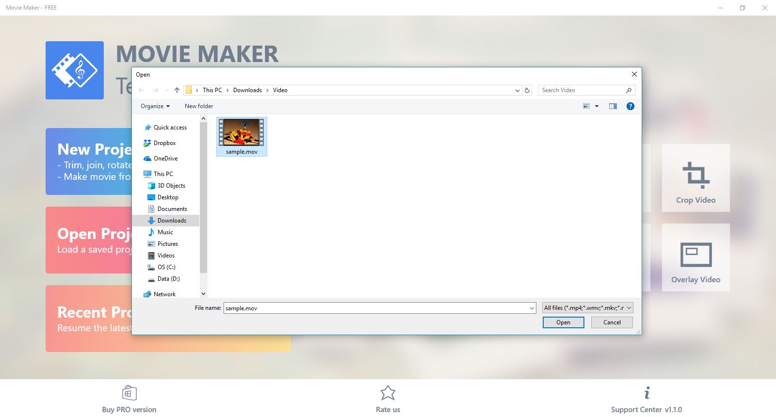Image resolution: width=776 pixels, height=417 pixels.
Task: Click the Movie Maker logo icon
Action: (75, 70)
